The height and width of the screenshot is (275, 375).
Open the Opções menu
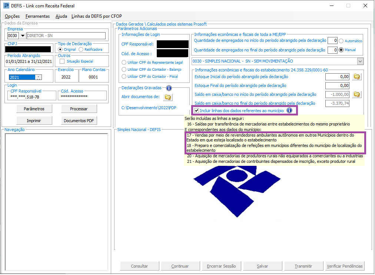point(12,16)
